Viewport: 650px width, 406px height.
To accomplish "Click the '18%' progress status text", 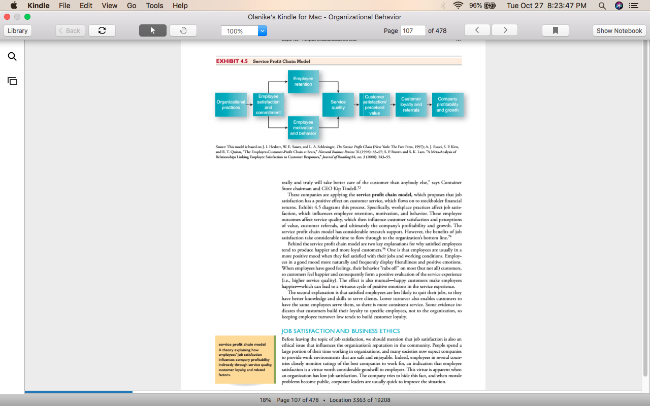I will coord(265,400).
